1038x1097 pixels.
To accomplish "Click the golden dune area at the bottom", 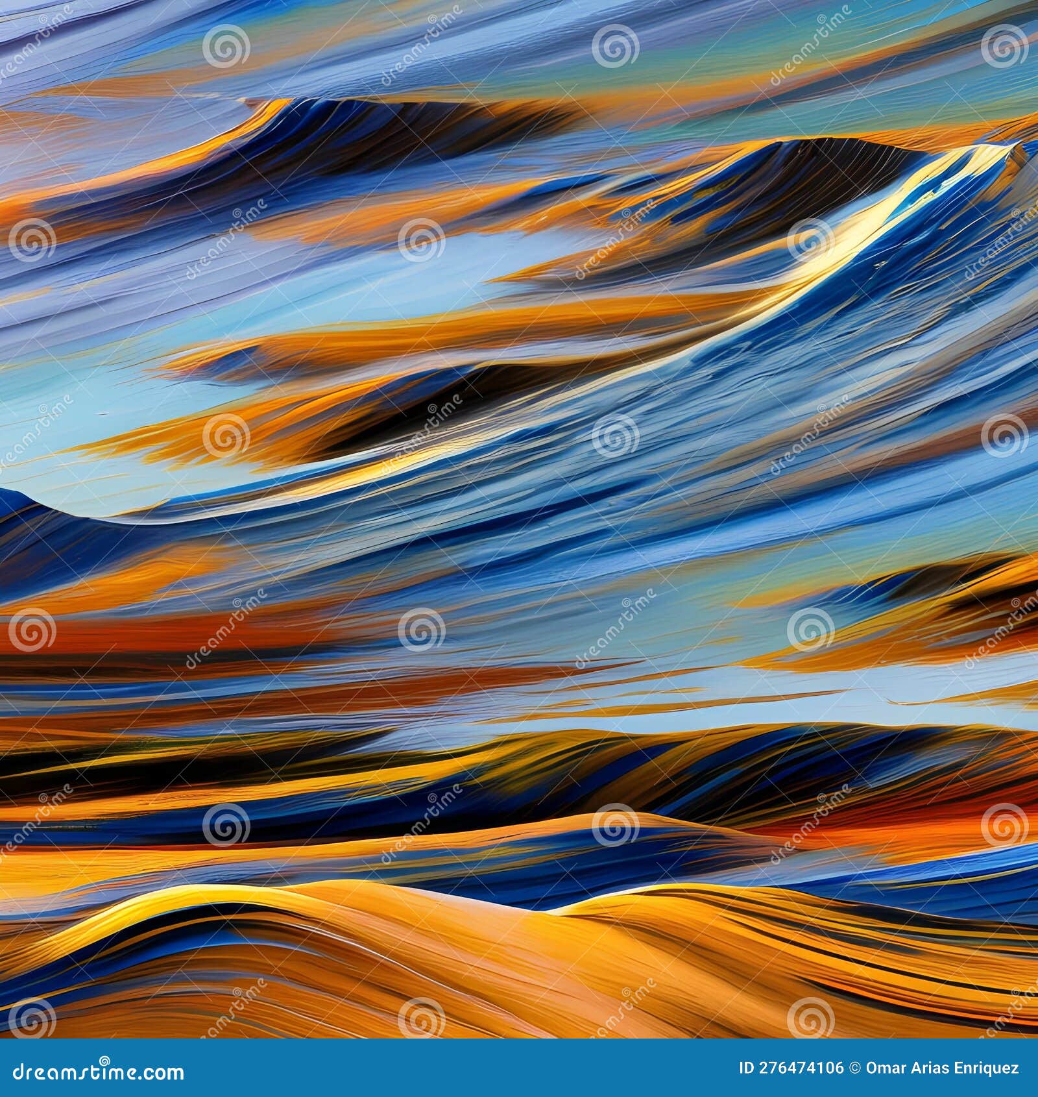I will [454, 974].
